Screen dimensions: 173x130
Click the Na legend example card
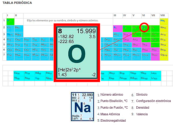pos(82,107)
